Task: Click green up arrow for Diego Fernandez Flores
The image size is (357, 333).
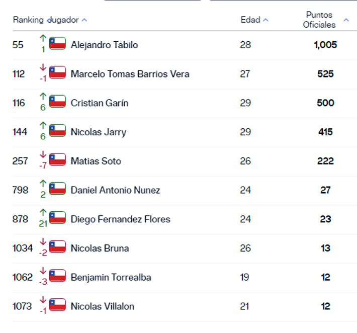Action: [43, 213]
